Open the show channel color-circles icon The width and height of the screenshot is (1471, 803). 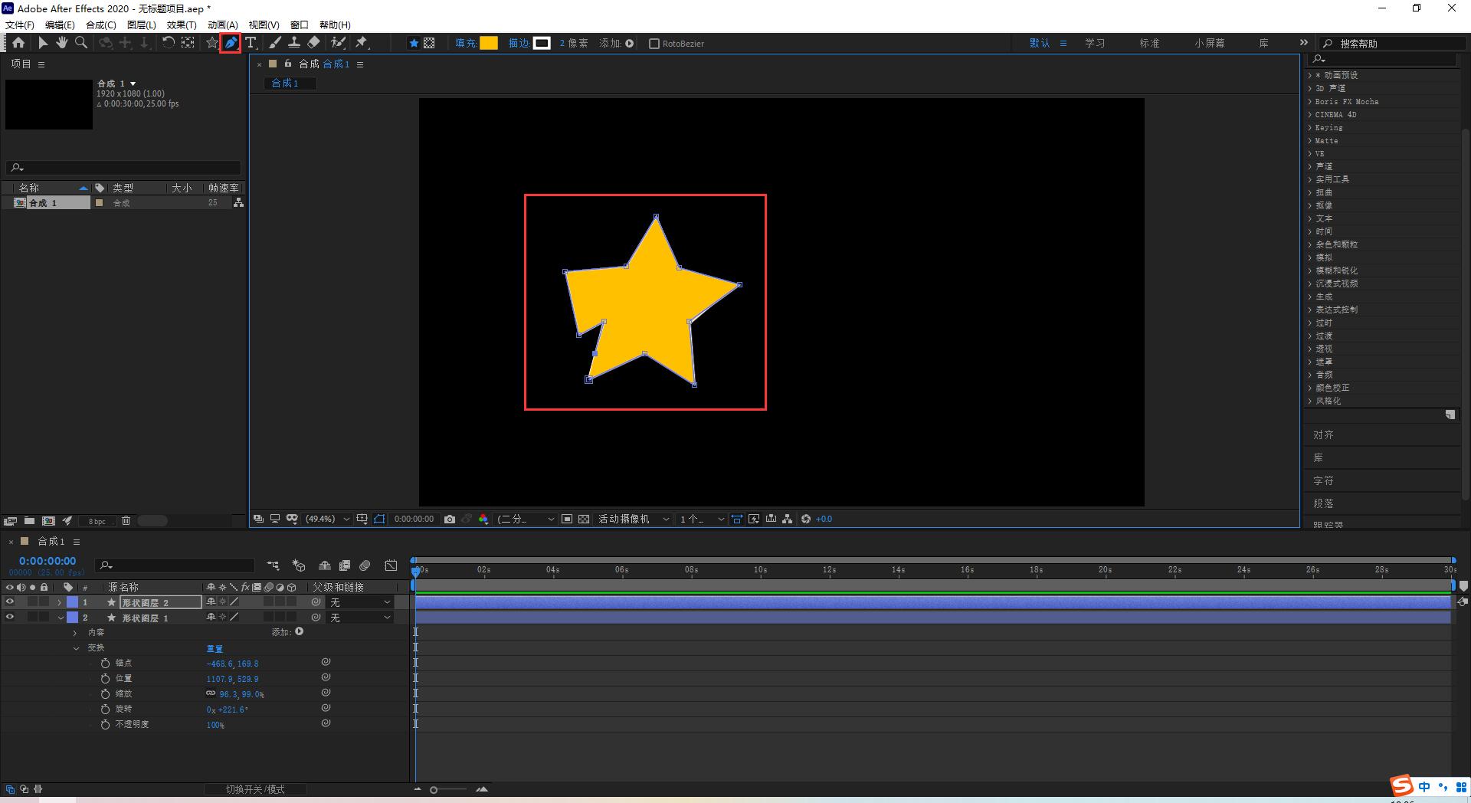483,519
